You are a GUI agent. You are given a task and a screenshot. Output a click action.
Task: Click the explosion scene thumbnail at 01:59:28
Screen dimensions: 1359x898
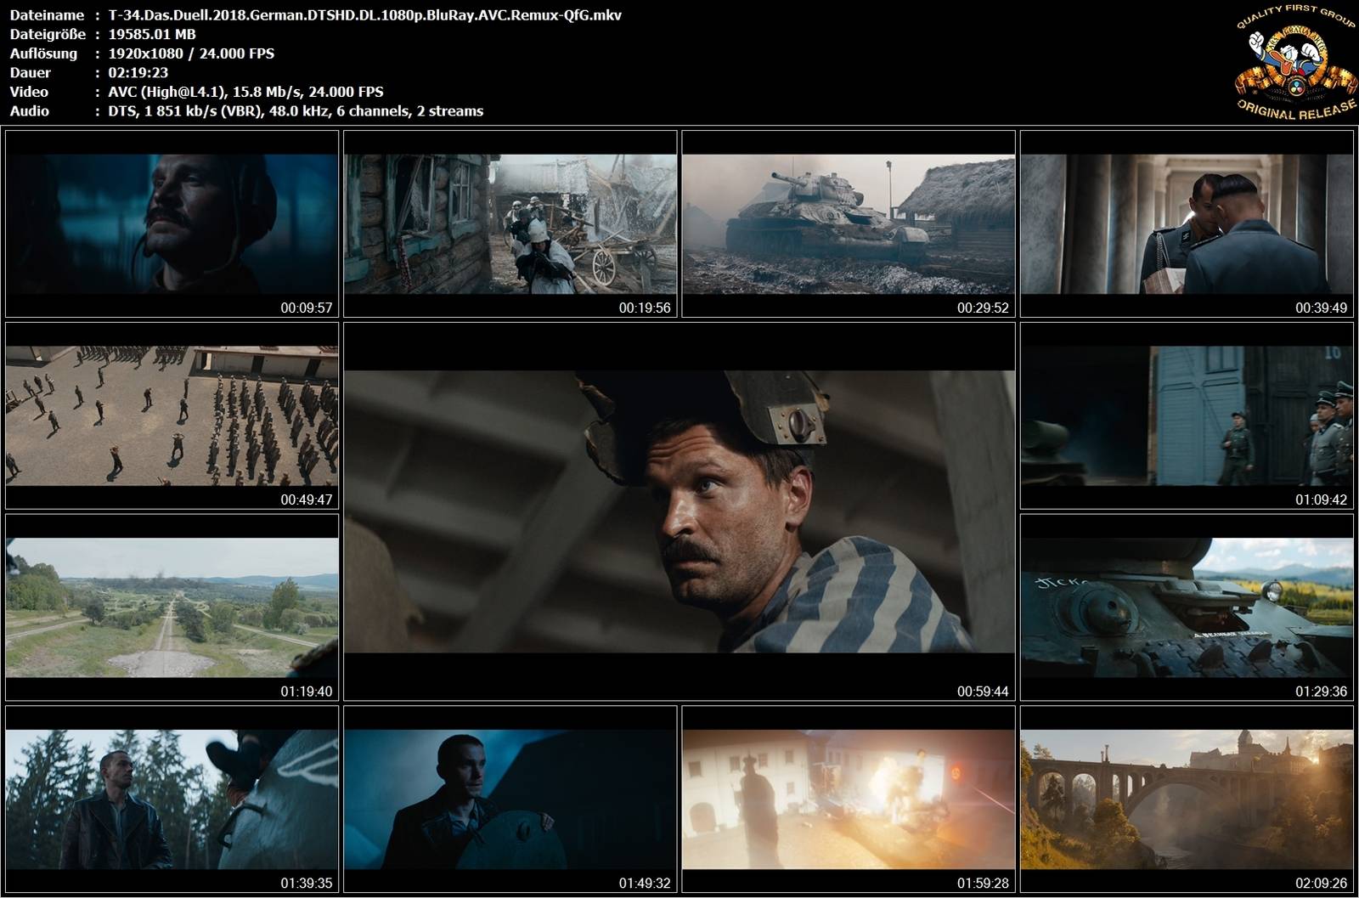(x=849, y=799)
